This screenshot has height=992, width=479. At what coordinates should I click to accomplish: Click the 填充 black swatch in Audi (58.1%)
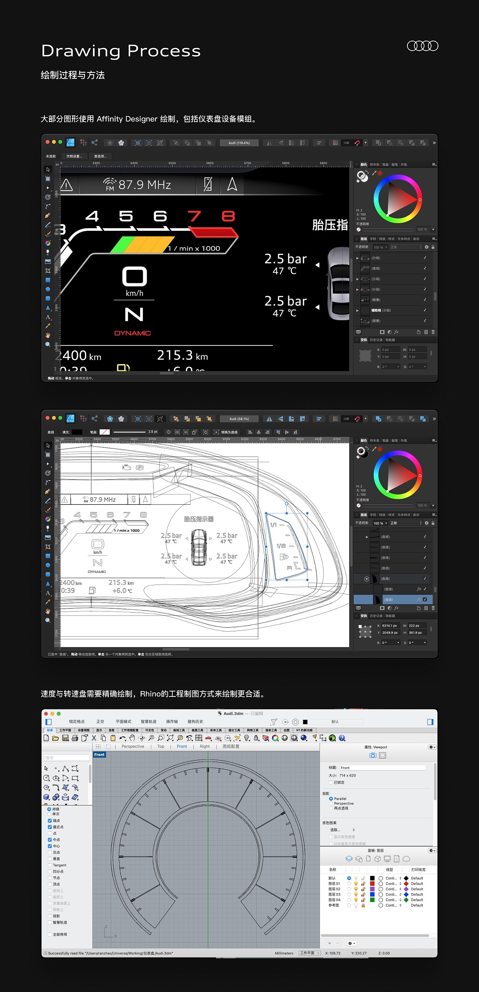pyautogui.click(x=77, y=432)
